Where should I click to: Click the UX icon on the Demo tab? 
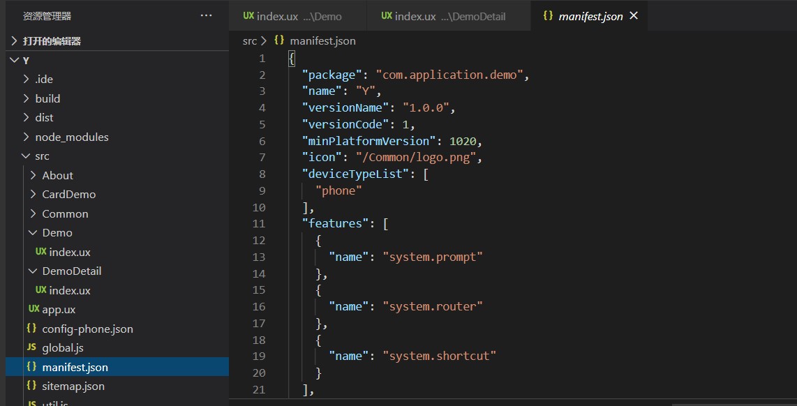coord(248,16)
